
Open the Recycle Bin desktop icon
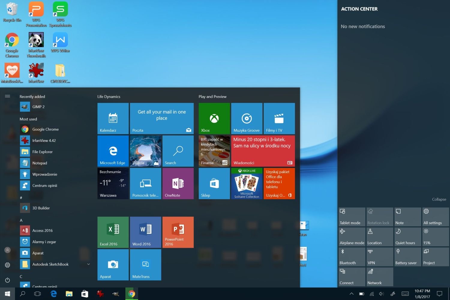tap(12, 12)
